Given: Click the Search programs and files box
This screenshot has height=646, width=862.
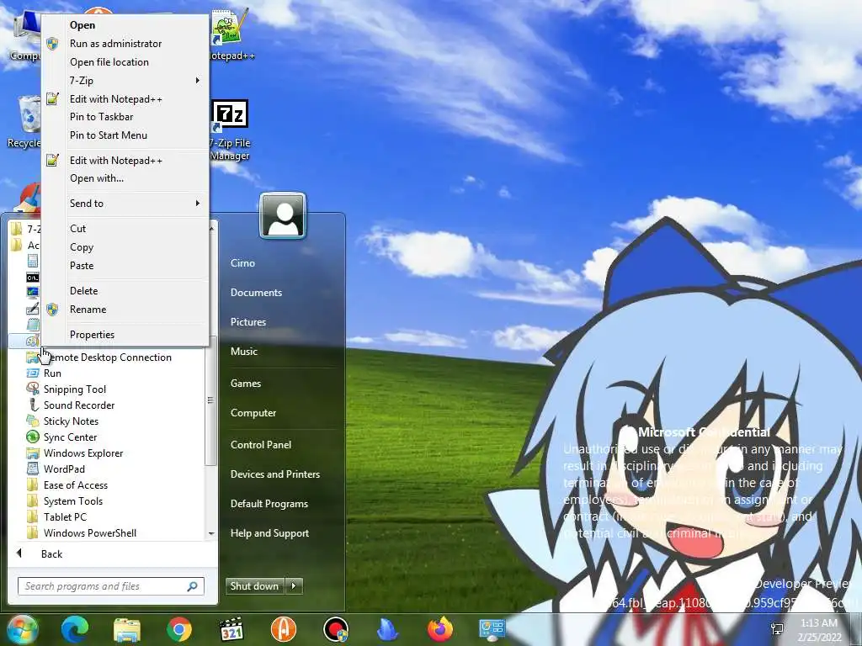Looking at the screenshot, I should click(x=110, y=586).
